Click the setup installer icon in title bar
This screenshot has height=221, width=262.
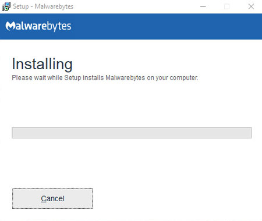click(x=6, y=6)
